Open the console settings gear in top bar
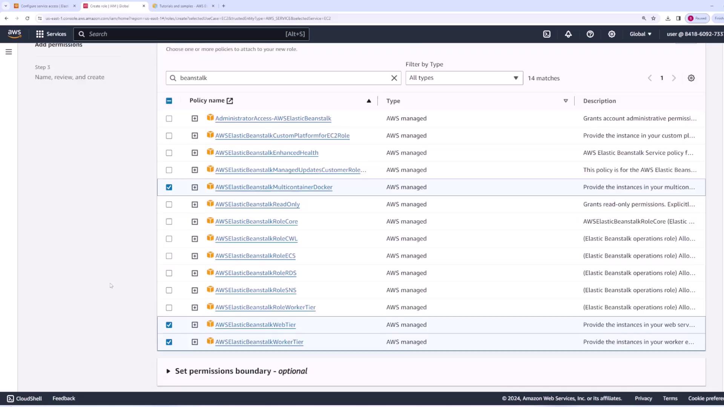This screenshot has width=724, height=407. pos(612,34)
